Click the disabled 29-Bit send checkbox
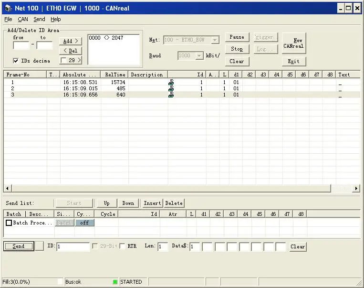The image size is (364, 288). [x=95, y=246]
